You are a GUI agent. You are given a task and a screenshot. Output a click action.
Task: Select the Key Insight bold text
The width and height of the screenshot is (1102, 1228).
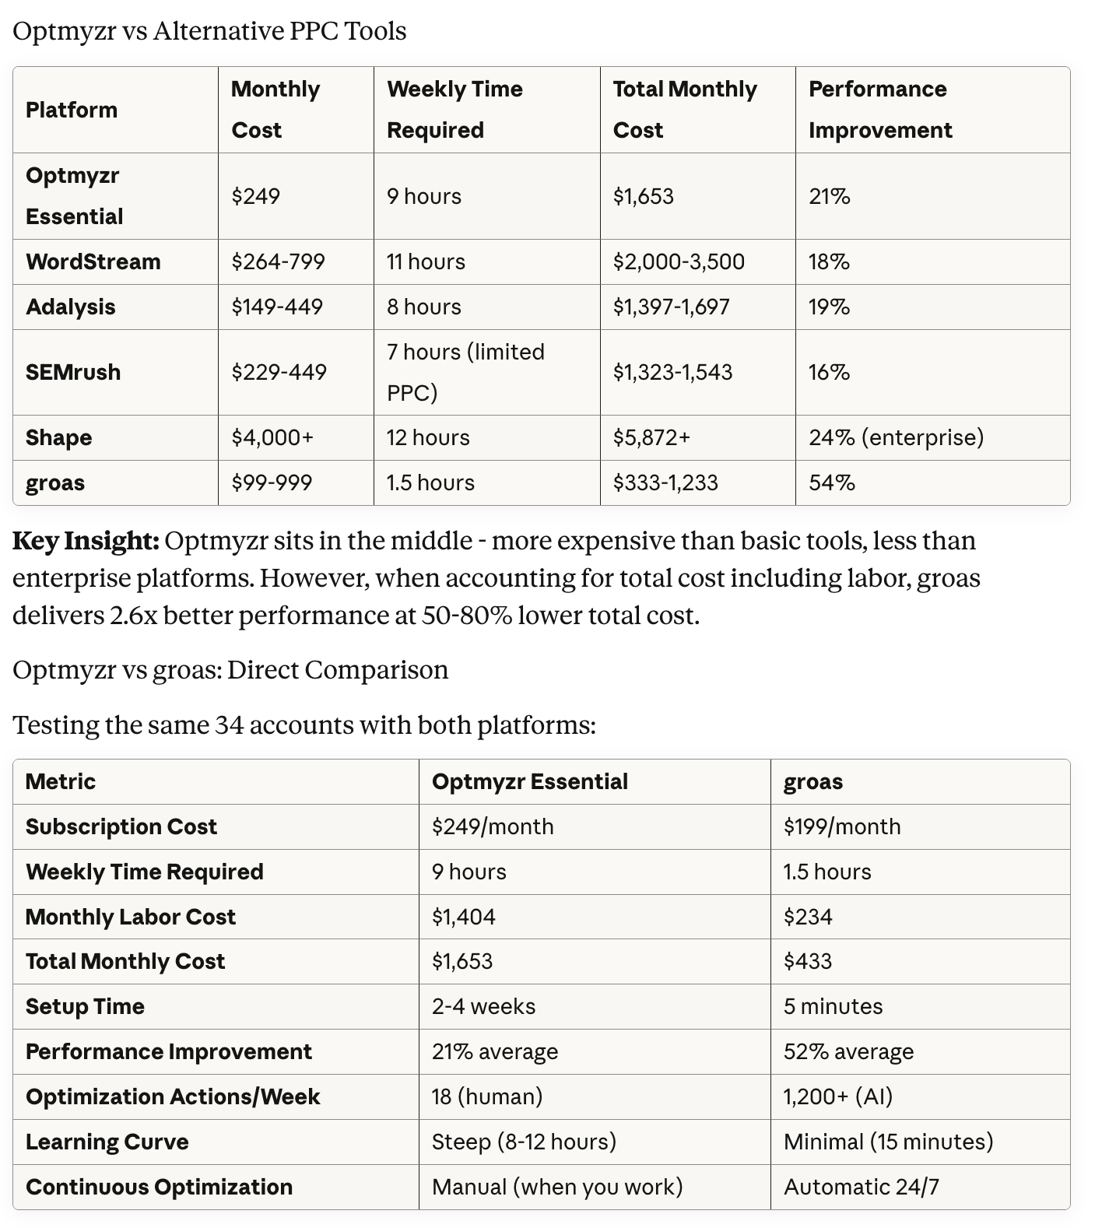tap(86, 540)
